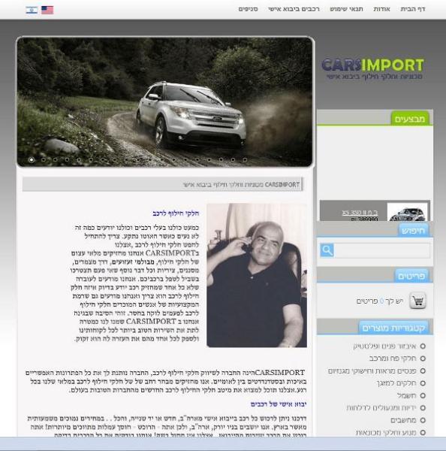The height and width of the screenshot is (451, 446).
Task: Click the CARSIMPORT logo
Action: [372, 68]
